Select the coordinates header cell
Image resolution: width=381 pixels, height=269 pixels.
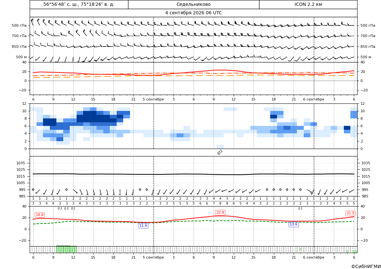[x=79, y=4]
